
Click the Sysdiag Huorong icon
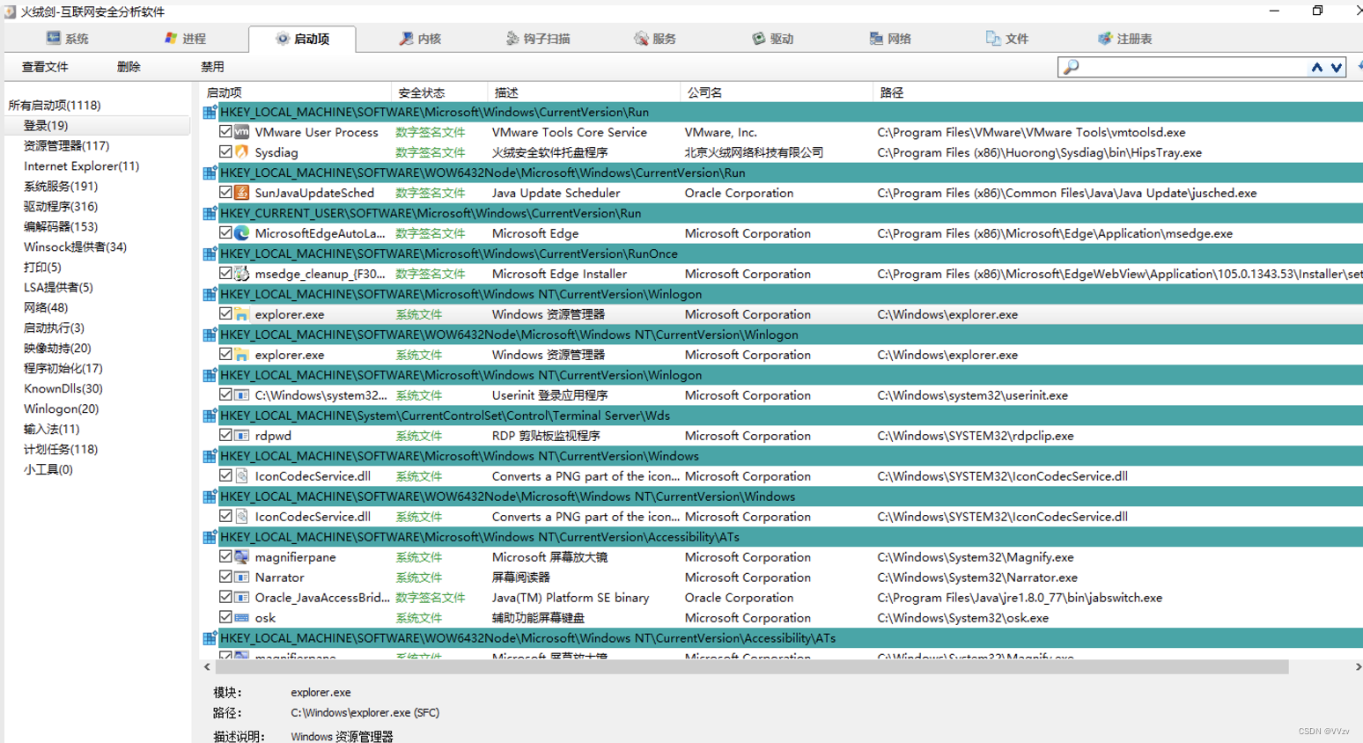(241, 152)
